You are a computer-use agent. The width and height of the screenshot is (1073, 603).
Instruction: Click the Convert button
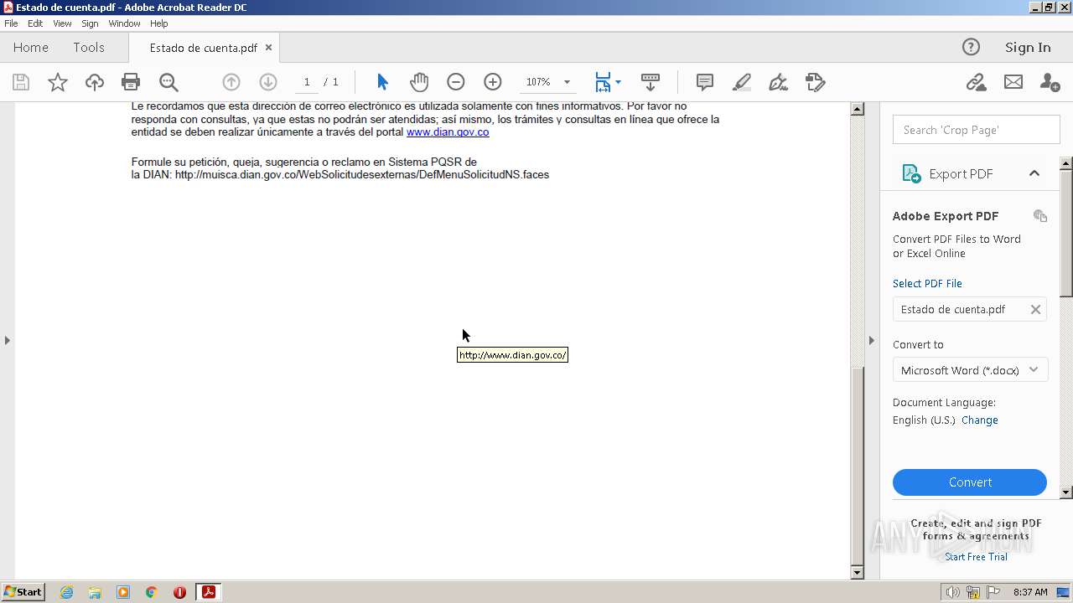[970, 482]
